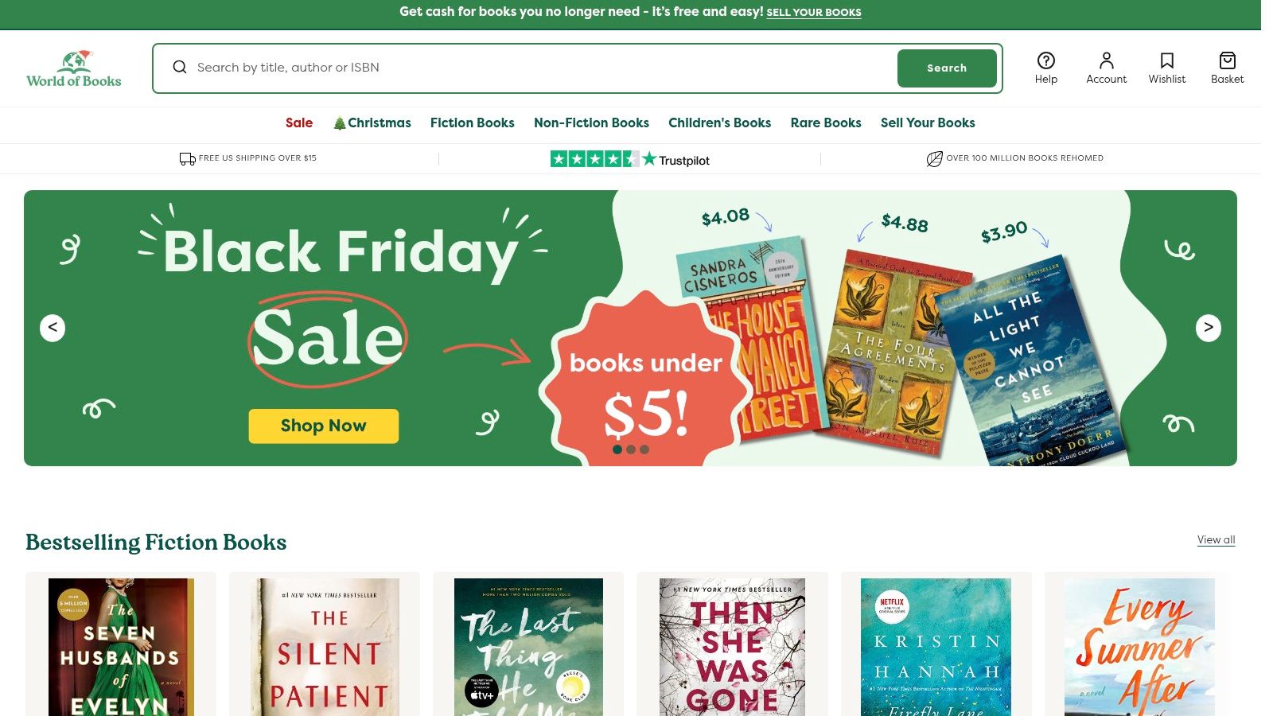The image size is (1273, 716).
Task: Go to the previous banner slide
Action: pos(53,328)
